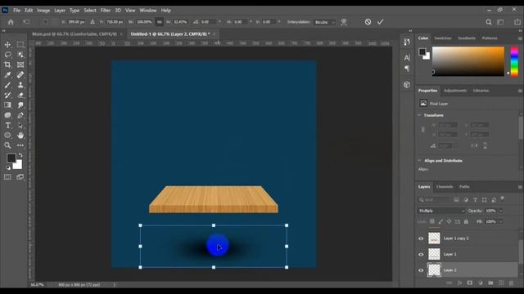
Task: Open the Filter menu
Action: point(106,11)
